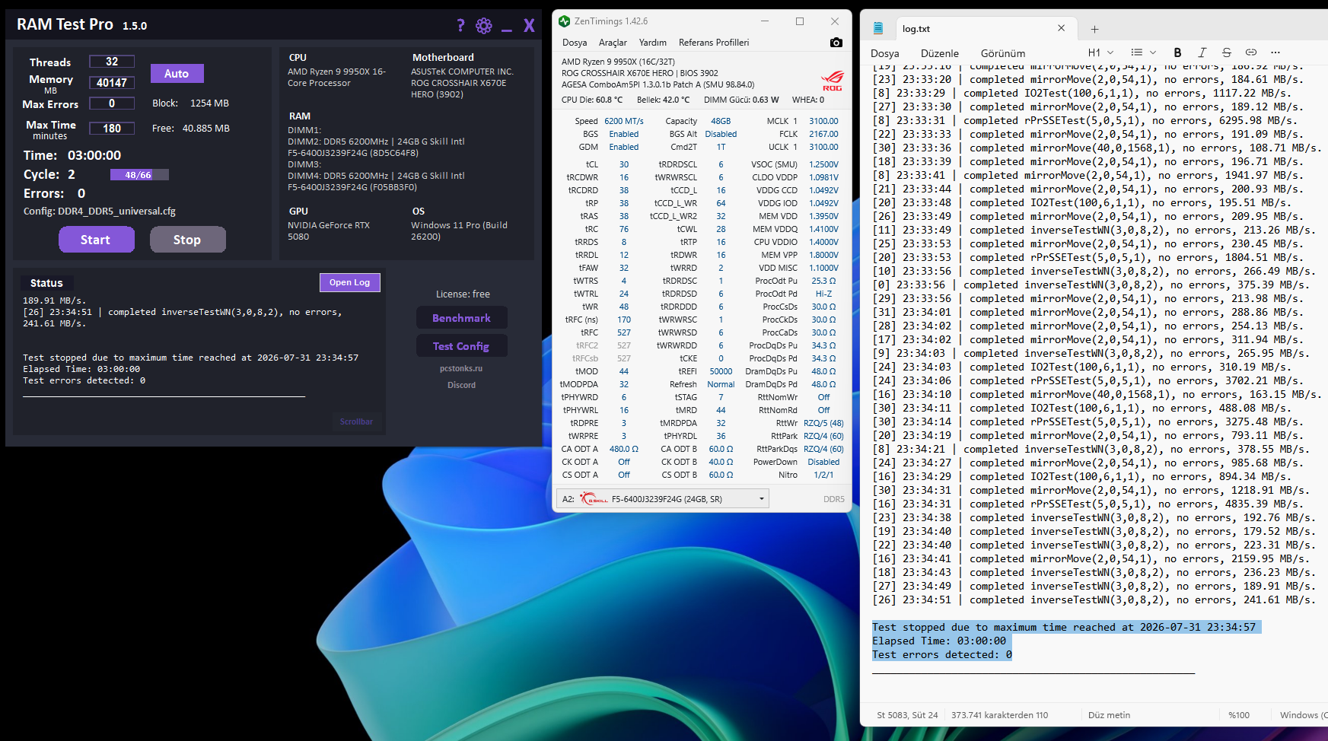Open the Yardım menu in ZenTimings

pos(652,43)
